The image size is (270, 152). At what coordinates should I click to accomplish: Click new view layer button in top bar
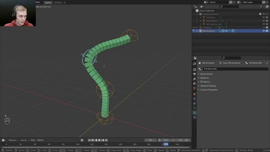click(x=264, y=2)
